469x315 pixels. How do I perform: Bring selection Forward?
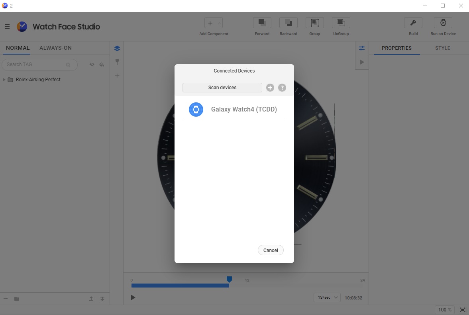pos(262,23)
